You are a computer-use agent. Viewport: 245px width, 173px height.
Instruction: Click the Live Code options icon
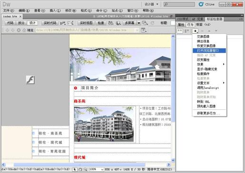coord(70,23)
